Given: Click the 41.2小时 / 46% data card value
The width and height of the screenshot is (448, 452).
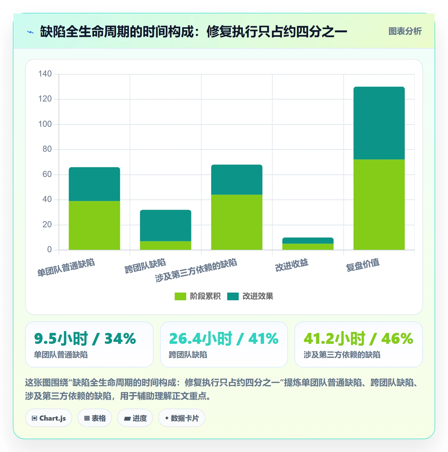Looking at the screenshot, I should point(358,339).
